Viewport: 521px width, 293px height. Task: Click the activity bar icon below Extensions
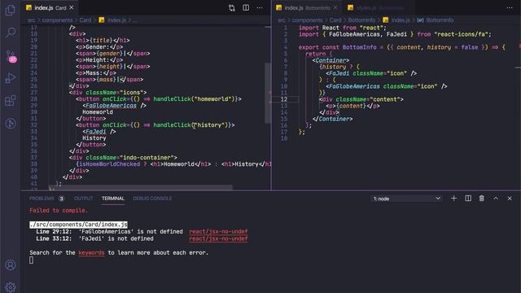tap(11, 124)
